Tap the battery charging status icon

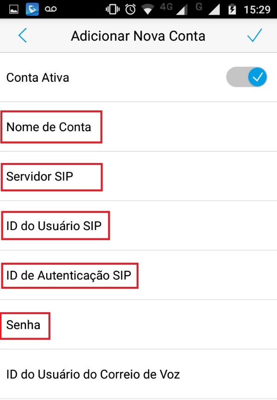click(233, 9)
